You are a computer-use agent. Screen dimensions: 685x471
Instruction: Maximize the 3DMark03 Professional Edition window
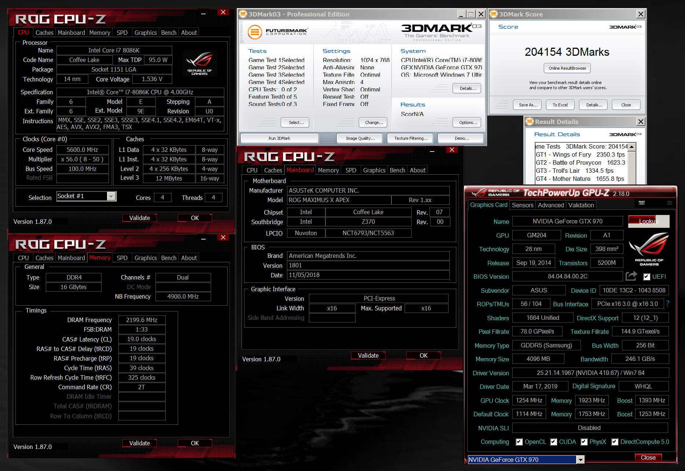tap(471, 14)
